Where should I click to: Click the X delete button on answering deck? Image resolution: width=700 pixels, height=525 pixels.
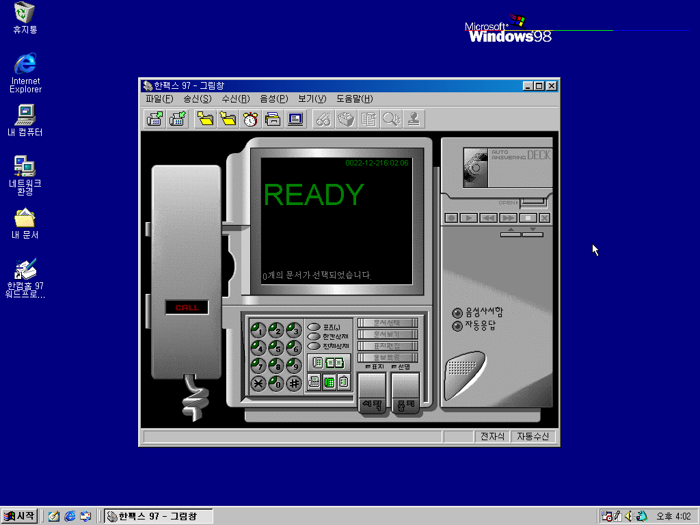click(545, 218)
